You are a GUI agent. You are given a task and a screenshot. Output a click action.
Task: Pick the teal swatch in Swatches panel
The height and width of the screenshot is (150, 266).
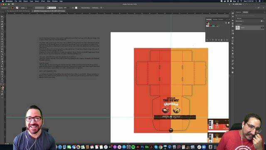click(213, 26)
